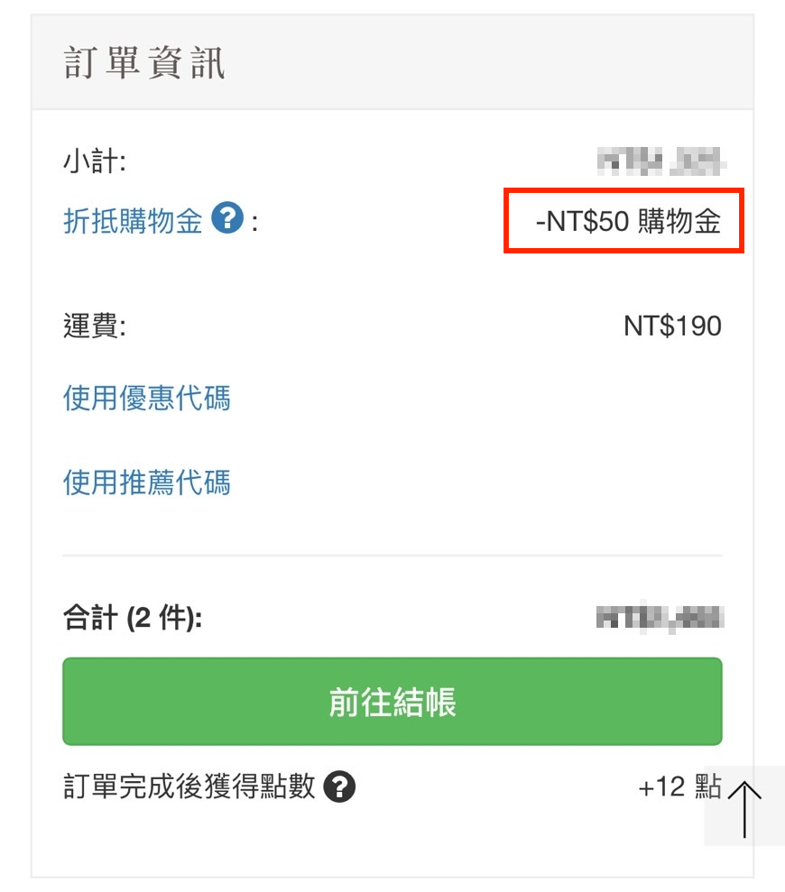
Task: Click the -NT$50 購物金 discount amount
Action: pyautogui.click(x=628, y=221)
